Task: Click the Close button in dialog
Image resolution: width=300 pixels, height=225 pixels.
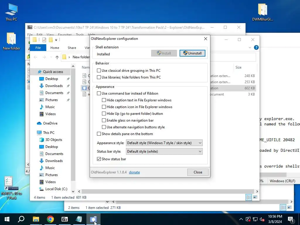Action: pos(198,172)
